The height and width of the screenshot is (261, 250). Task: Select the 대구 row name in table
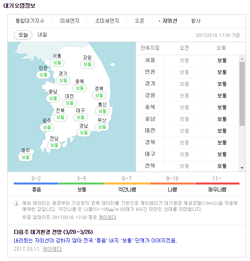click(150, 154)
